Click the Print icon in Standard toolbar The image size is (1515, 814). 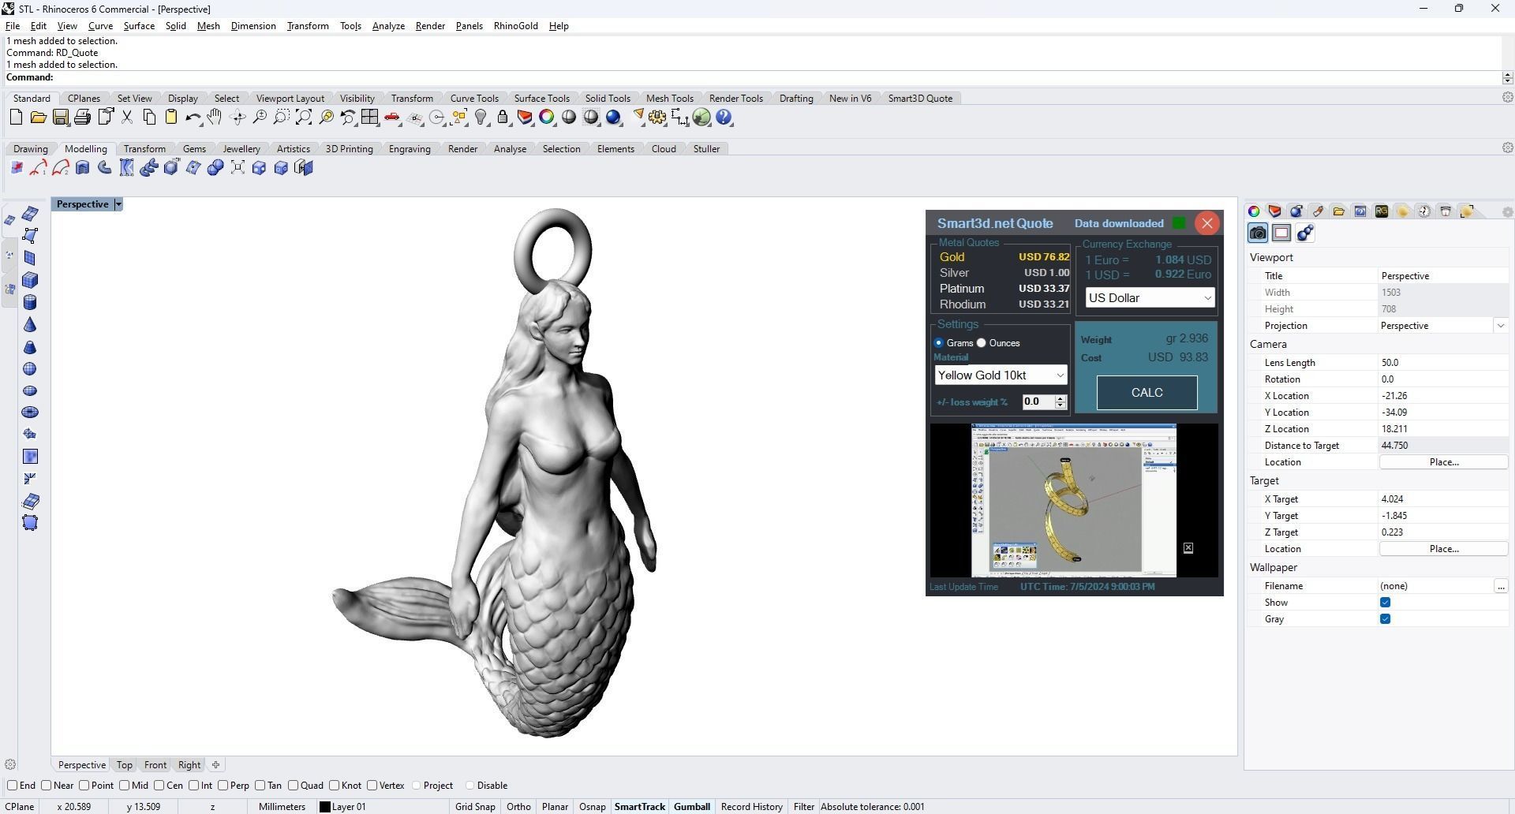(82, 118)
